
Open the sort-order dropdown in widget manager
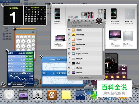[x=82, y=23]
